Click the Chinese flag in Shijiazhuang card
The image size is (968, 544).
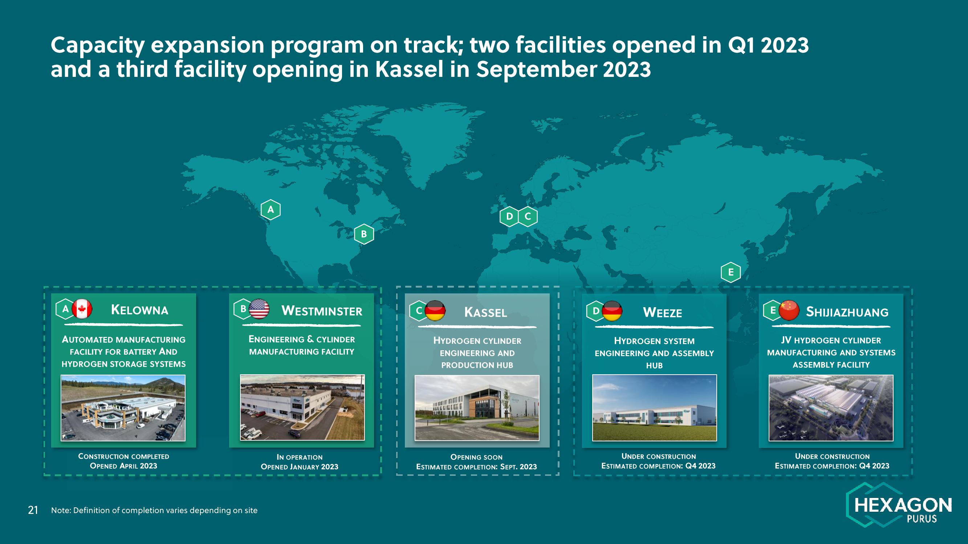[x=789, y=310]
